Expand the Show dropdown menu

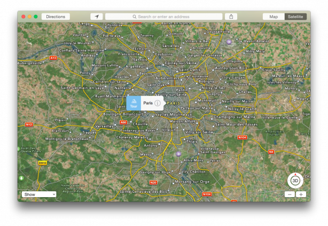39,194
